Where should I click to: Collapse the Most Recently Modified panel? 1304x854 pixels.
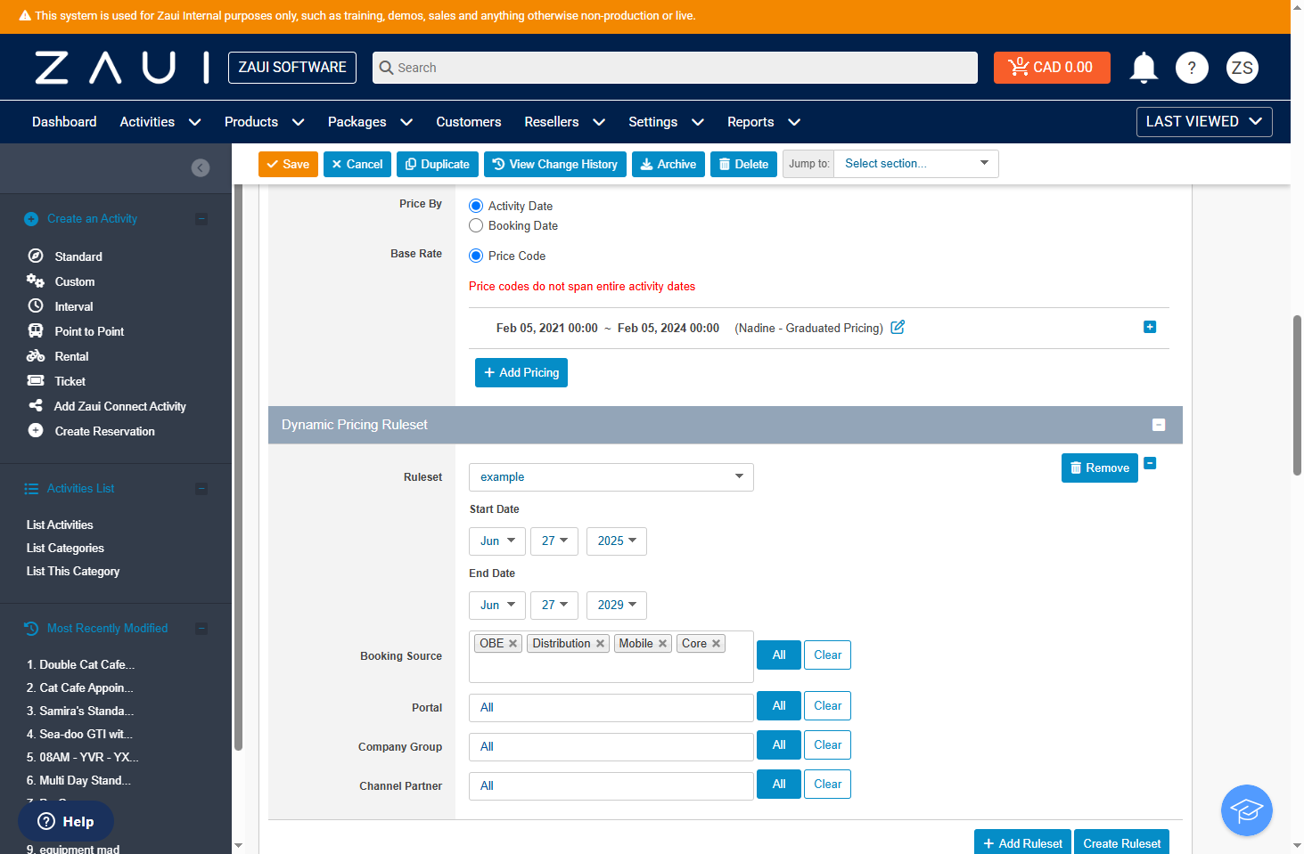pos(201,629)
